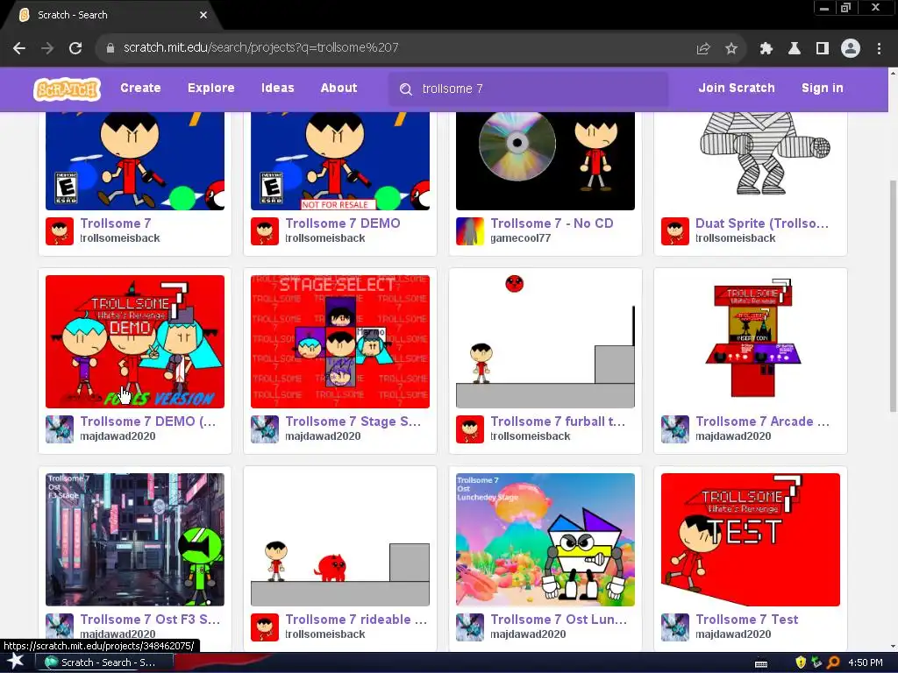Image resolution: width=898 pixels, height=673 pixels.
Task: Go back with the browser back arrow
Action: pos(19,48)
